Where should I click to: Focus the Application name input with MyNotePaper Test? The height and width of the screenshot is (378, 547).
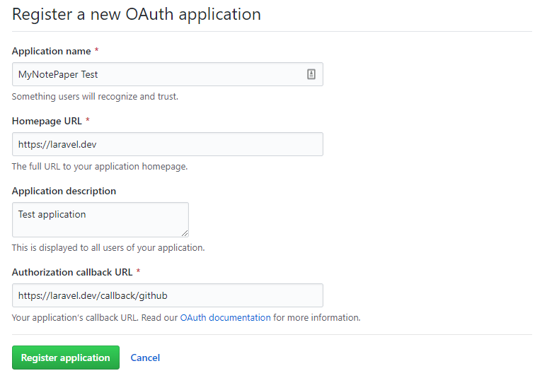point(168,74)
